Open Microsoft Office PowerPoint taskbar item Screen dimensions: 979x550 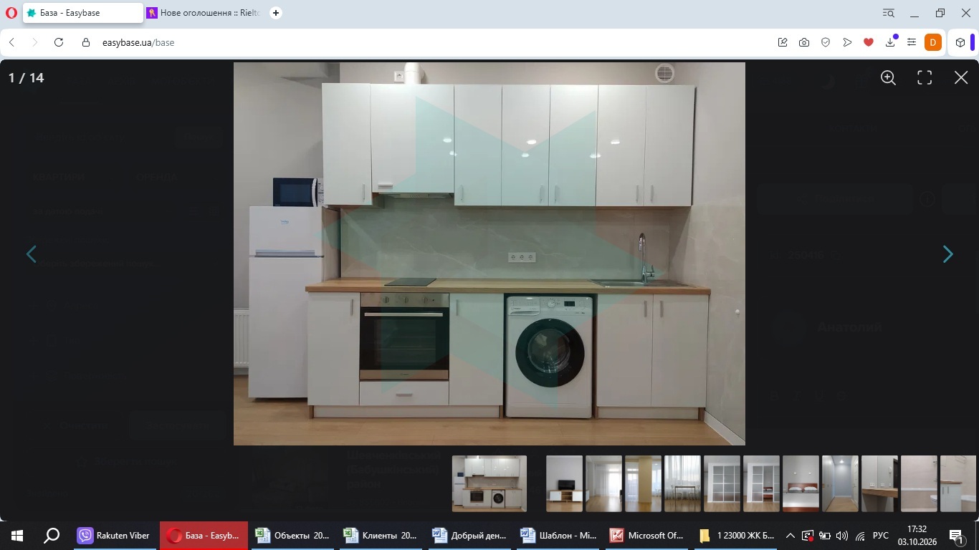tap(647, 535)
